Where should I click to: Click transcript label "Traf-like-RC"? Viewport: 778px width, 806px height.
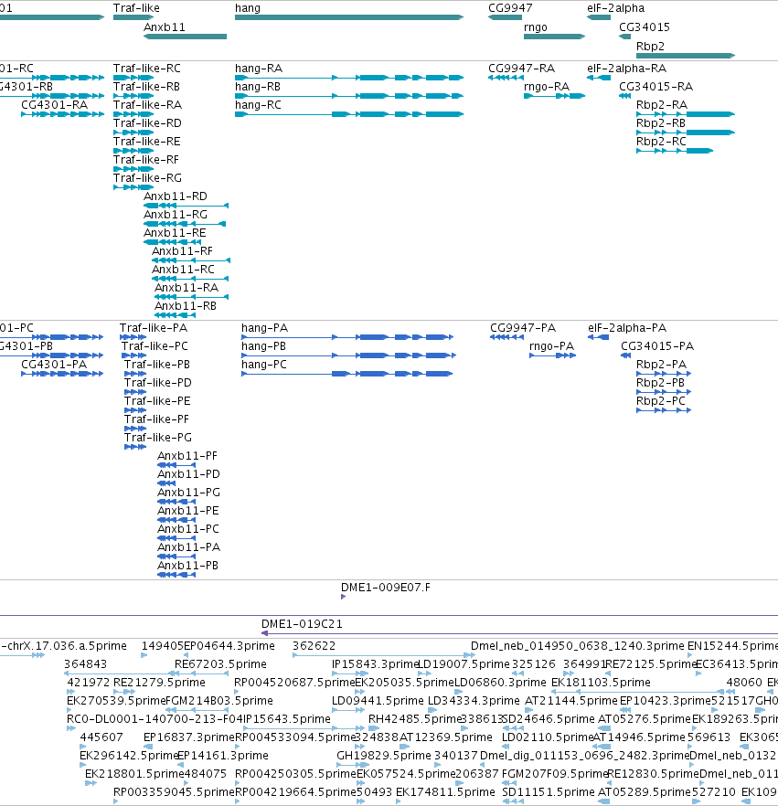(x=147, y=69)
